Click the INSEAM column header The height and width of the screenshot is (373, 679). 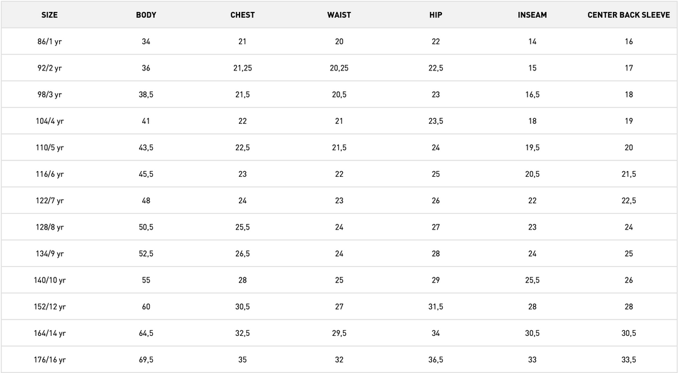coord(532,14)
